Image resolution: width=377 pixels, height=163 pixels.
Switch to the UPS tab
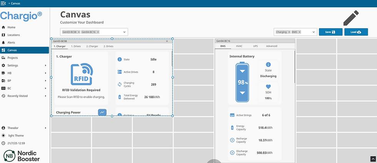coord(255,46)
